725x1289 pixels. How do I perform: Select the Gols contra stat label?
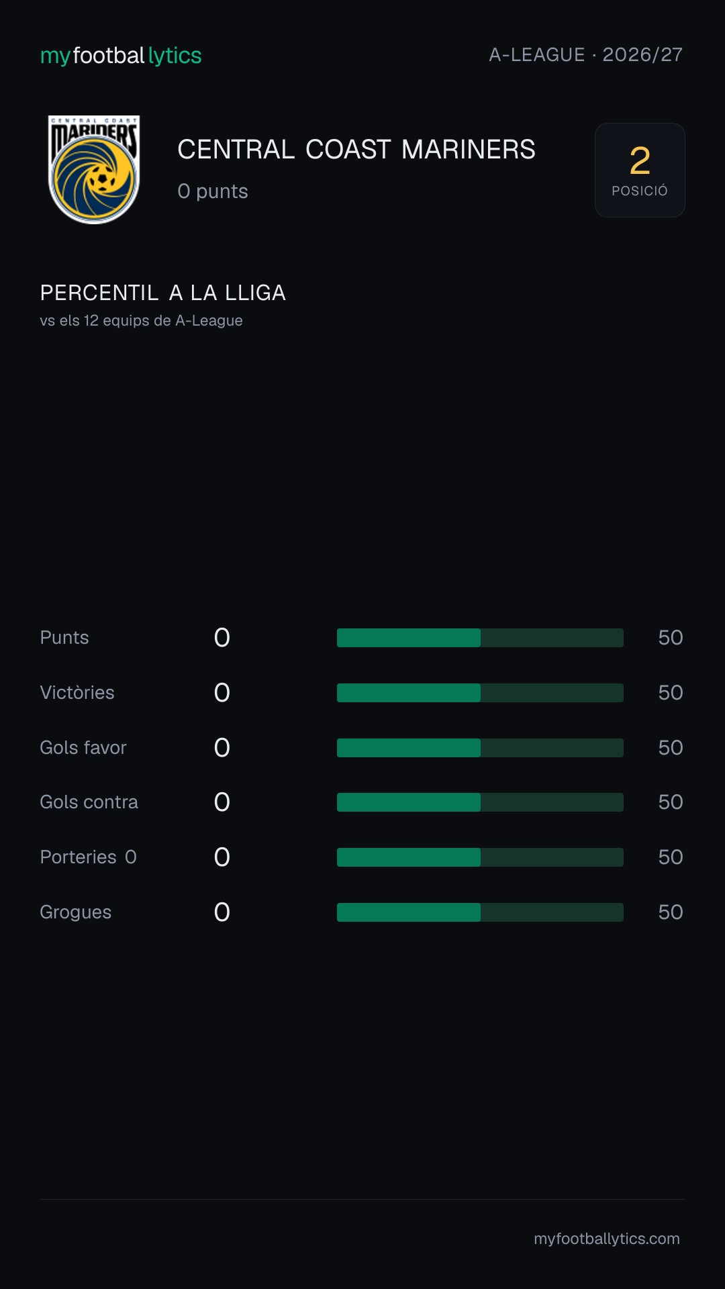[x=89, y=802]
